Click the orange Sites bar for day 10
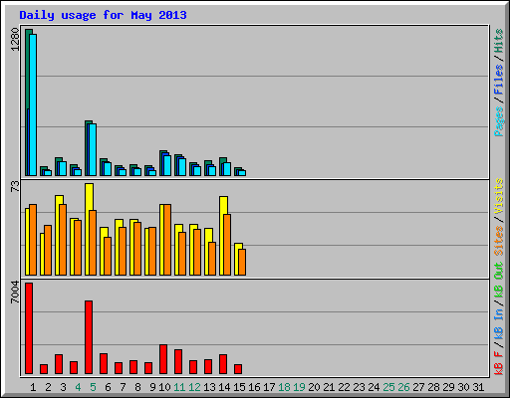Image resolution: width=510 pixels, height=398 pixels. [167, 240]
